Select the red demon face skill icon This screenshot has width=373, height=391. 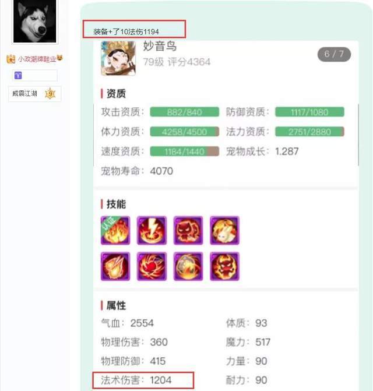coord(224,266)
